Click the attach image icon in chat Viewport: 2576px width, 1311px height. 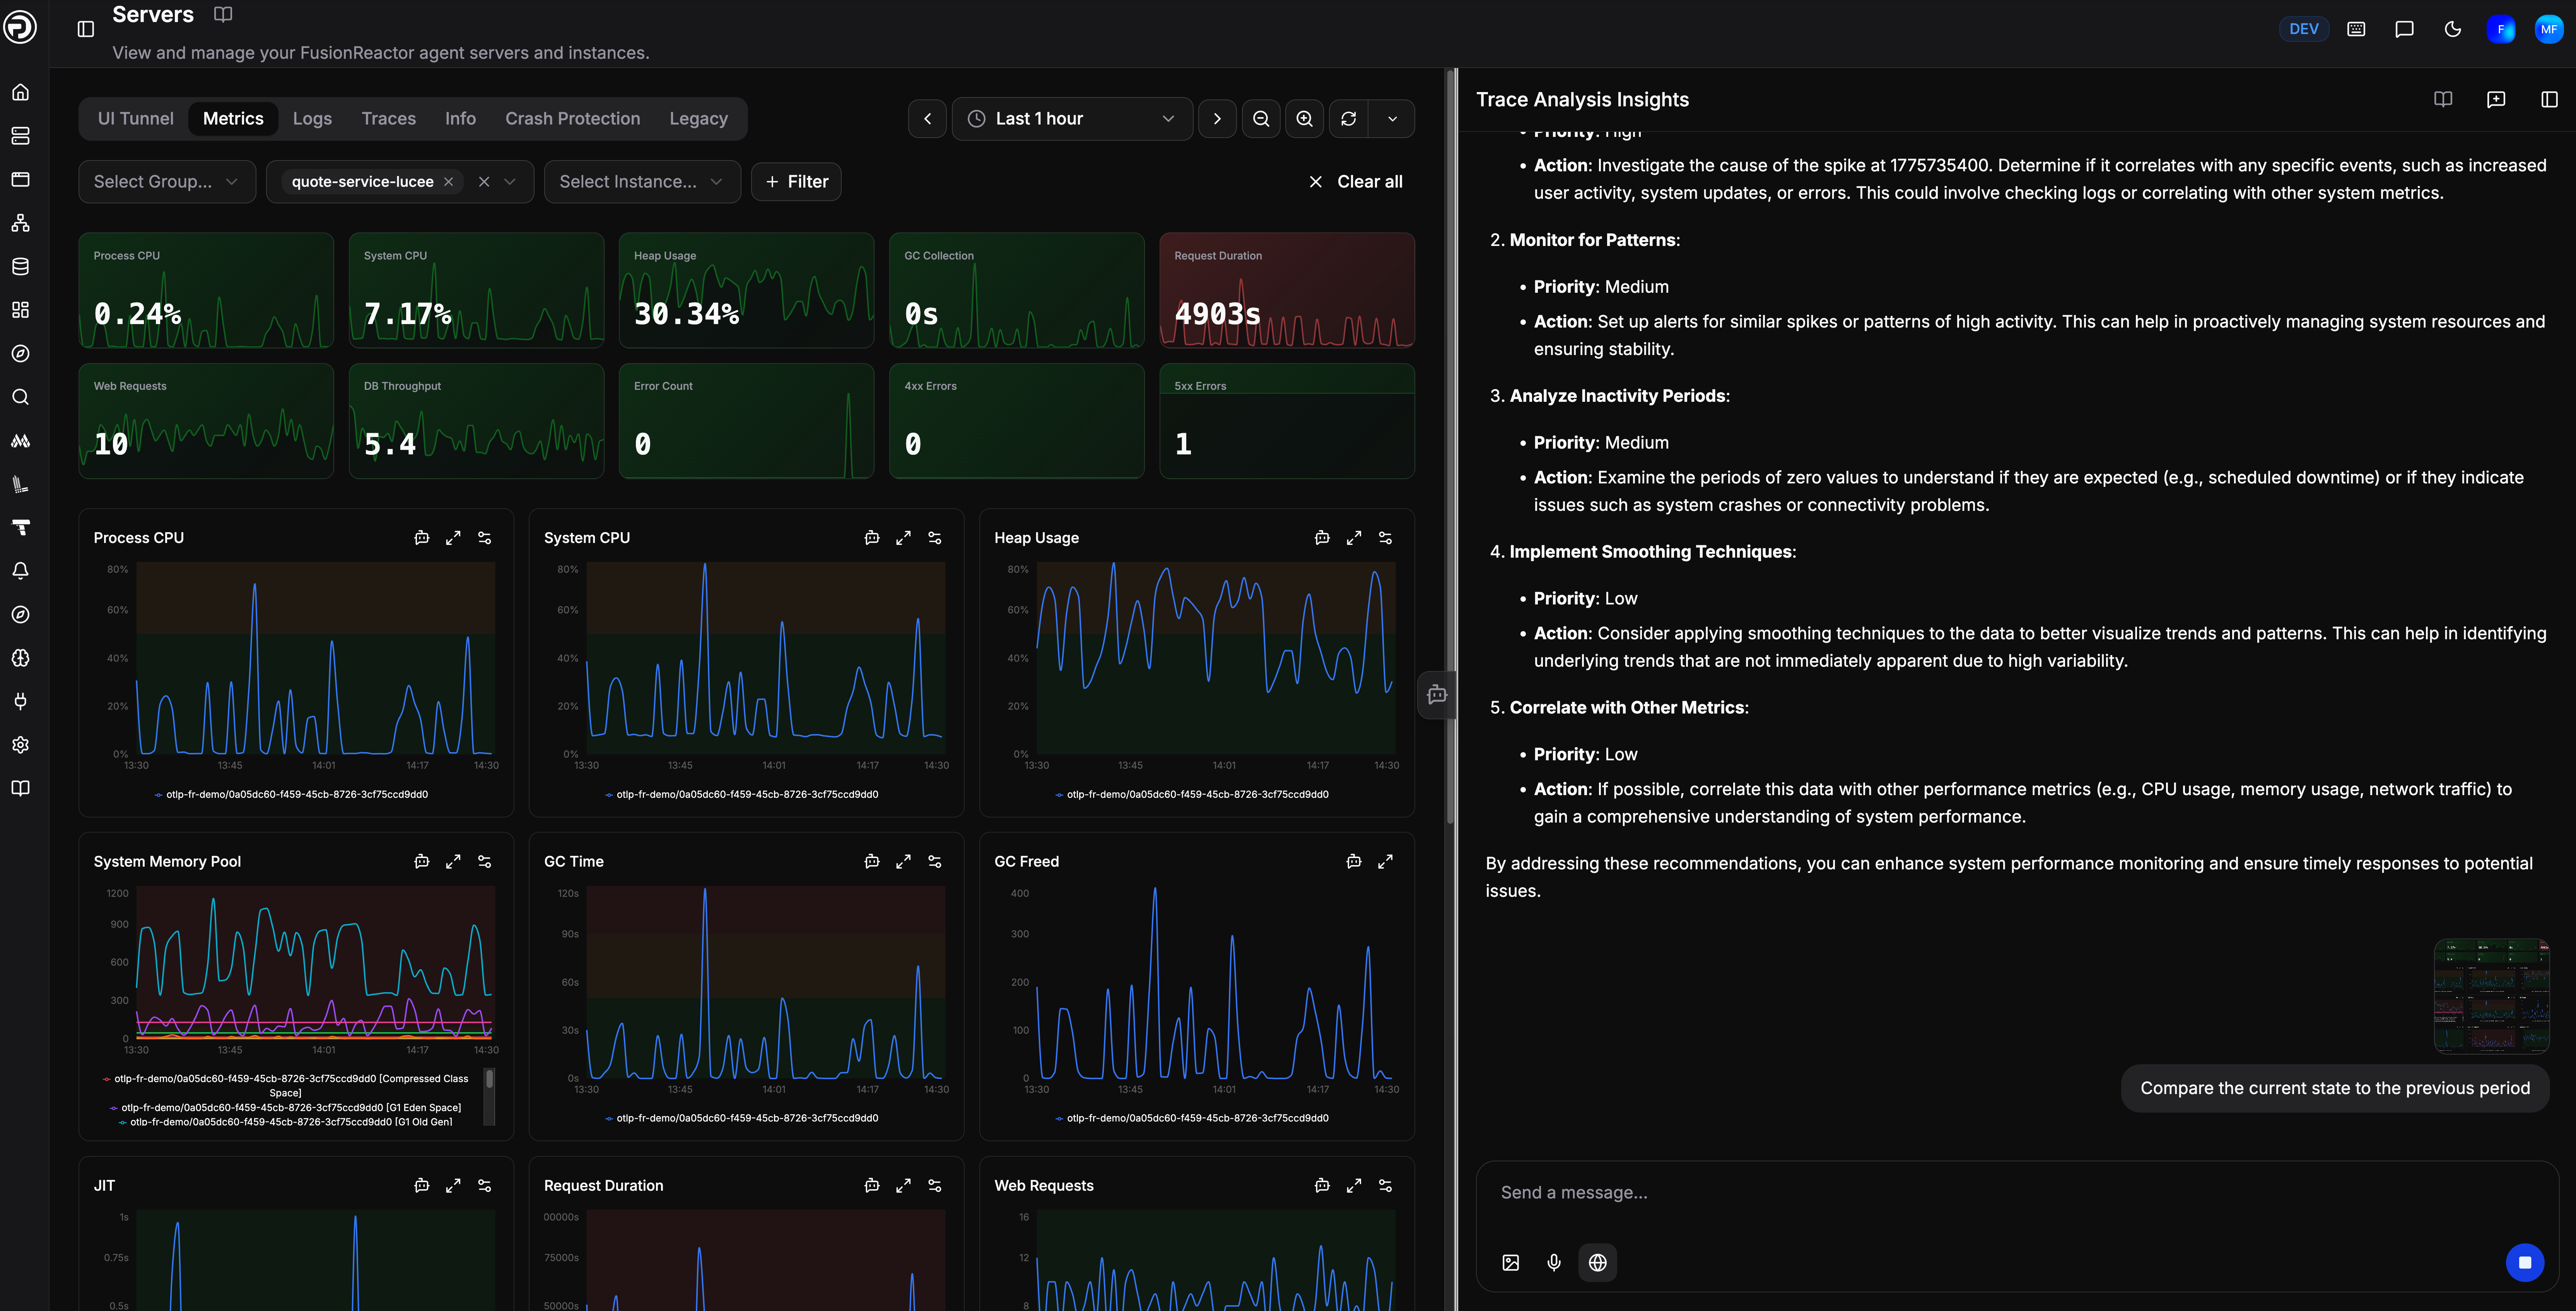1511,1262
